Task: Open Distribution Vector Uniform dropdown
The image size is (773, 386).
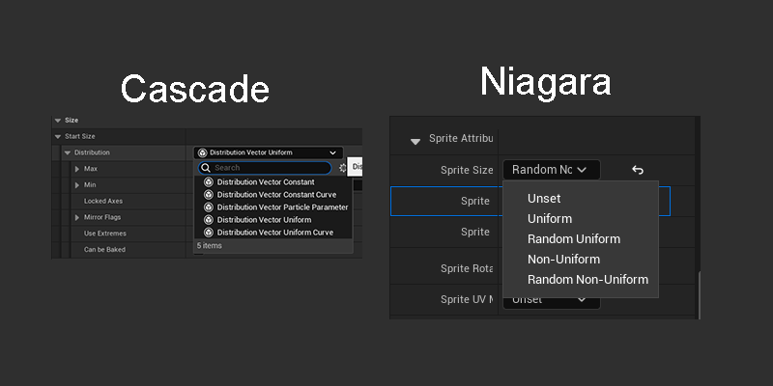Action: coord(268,152)
